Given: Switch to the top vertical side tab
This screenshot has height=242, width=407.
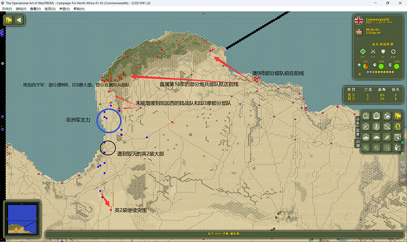Looking at the screenshot, I should [358, 121].
